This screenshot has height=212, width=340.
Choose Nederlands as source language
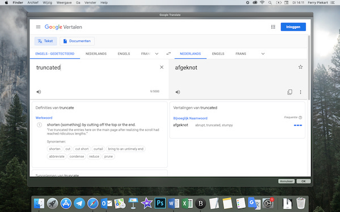[x=96, y=54]
